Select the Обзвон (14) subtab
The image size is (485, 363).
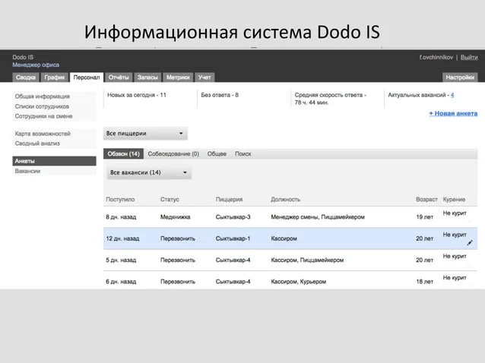[123, 154]
